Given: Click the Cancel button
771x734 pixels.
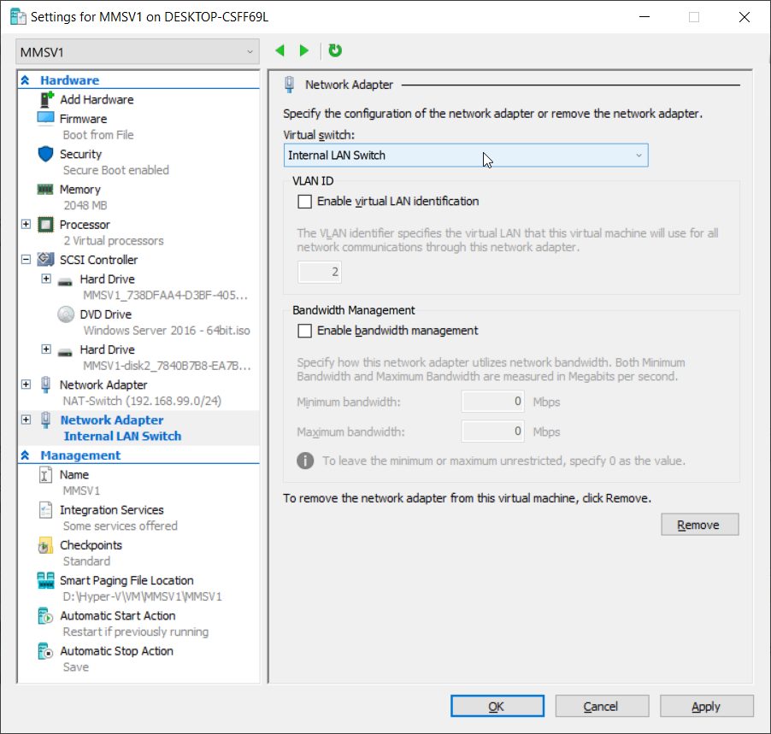Looking at the screenshot, I should point(602,706).
